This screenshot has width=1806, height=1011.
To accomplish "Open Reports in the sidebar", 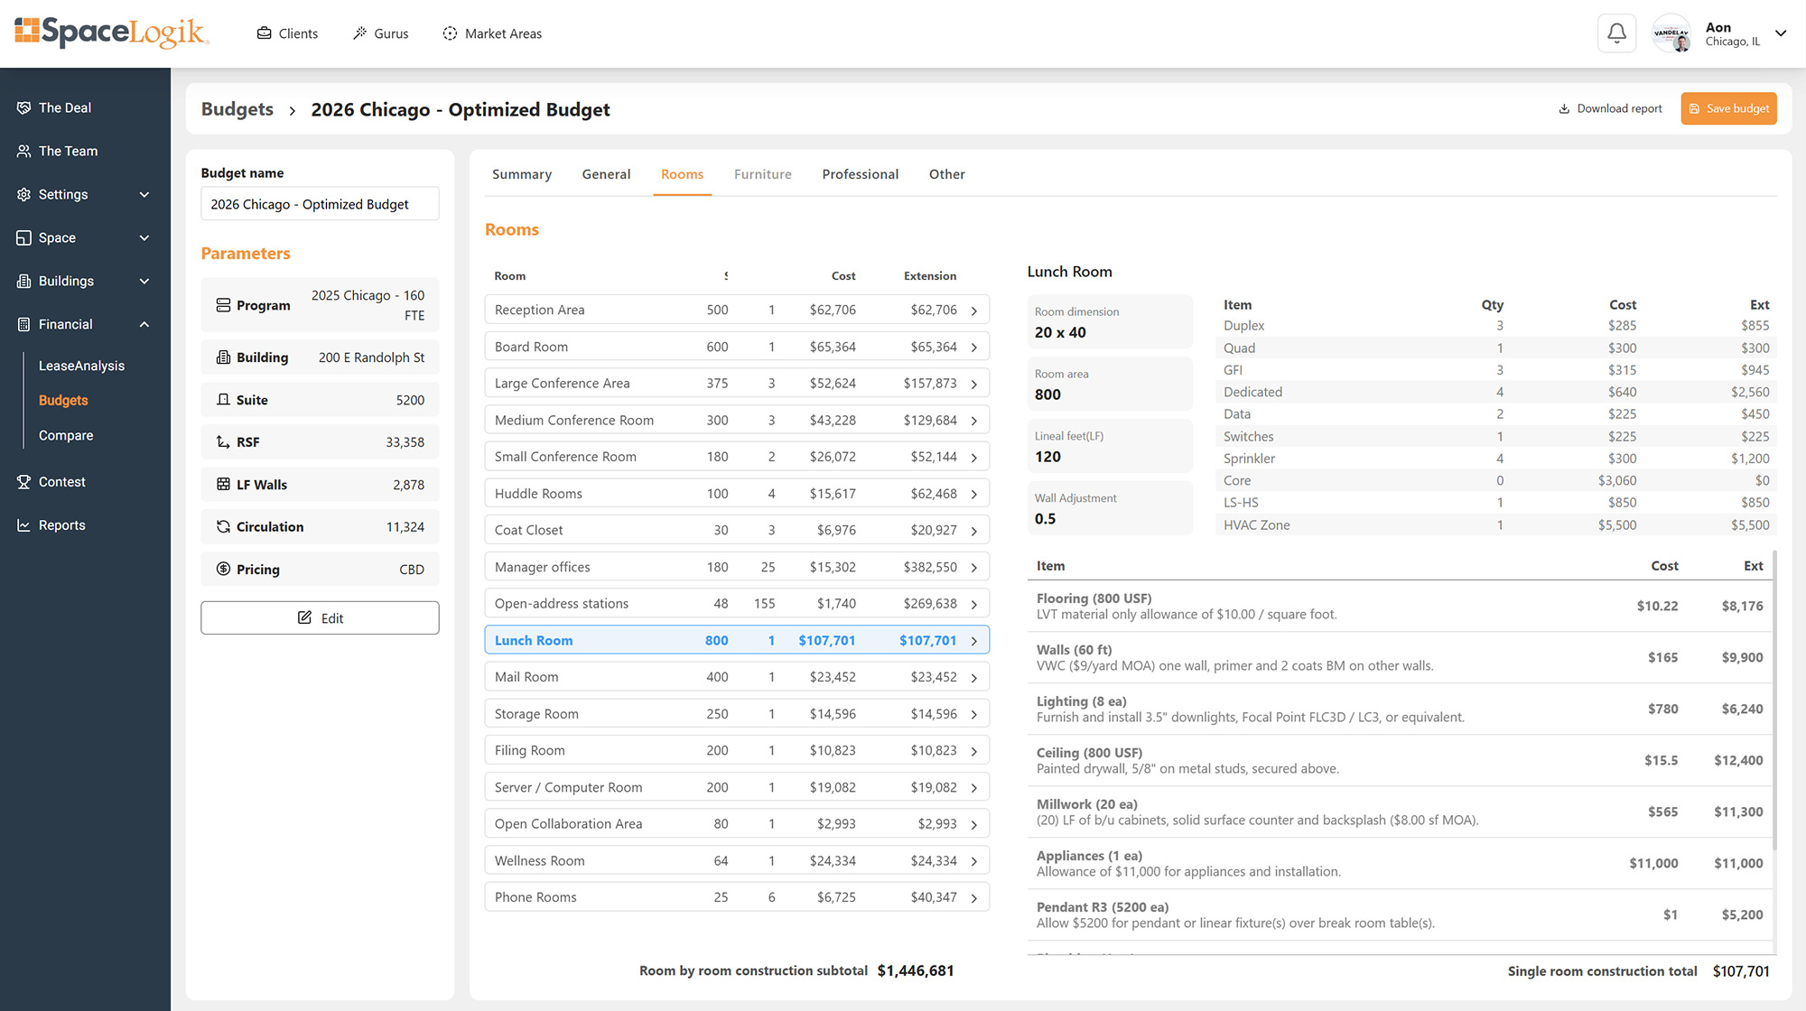I will [61, 525].
